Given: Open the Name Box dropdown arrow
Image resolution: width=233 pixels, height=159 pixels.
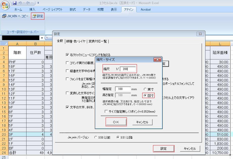Looking at the screenshot, I should 42,38.
